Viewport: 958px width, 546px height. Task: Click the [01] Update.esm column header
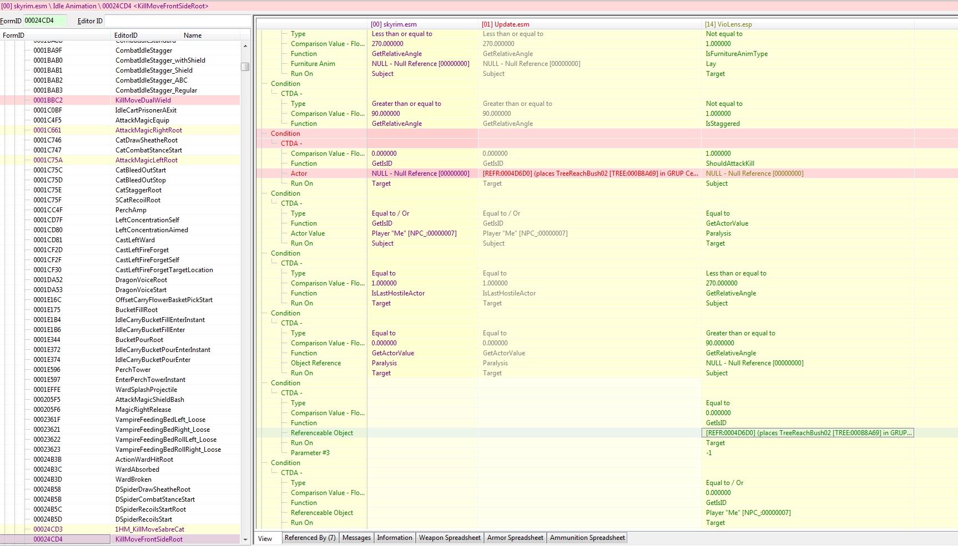(505, 24)
